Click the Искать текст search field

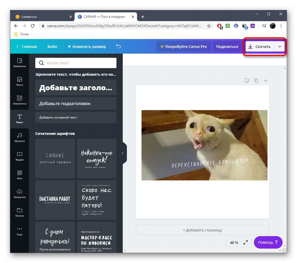[76, 63]
